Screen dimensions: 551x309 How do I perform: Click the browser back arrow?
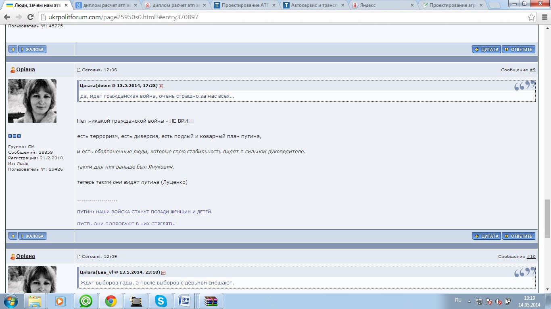[x=7, y=17]
